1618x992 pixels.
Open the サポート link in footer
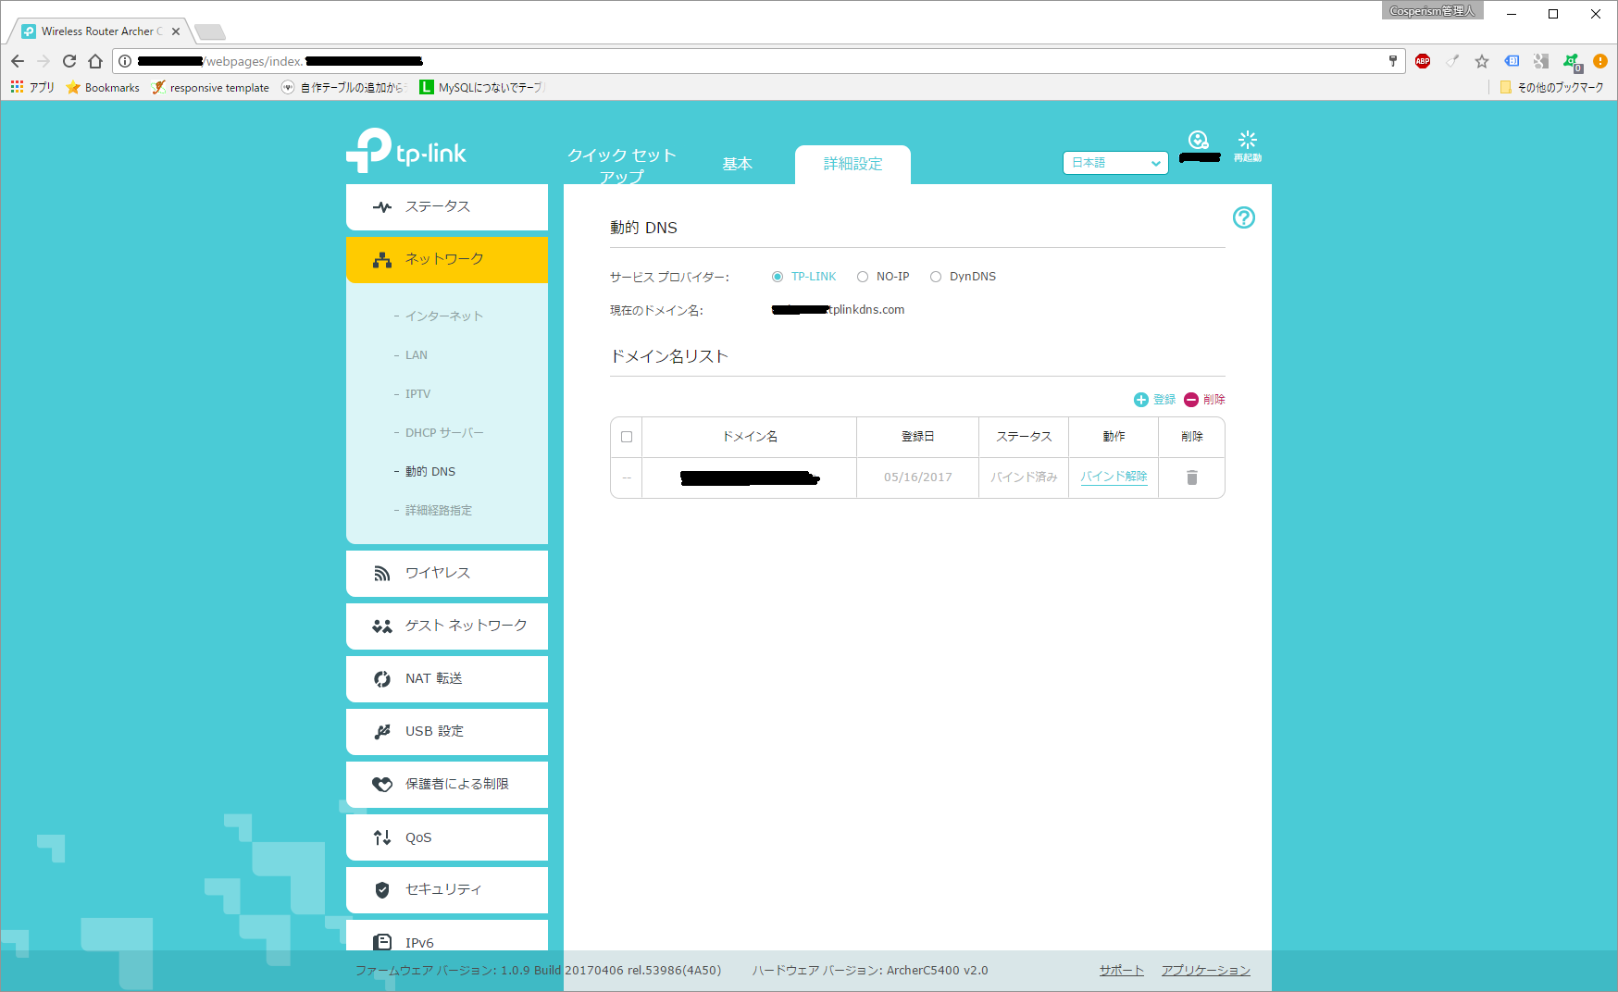pyautogui.click(x=1121, y=970)
